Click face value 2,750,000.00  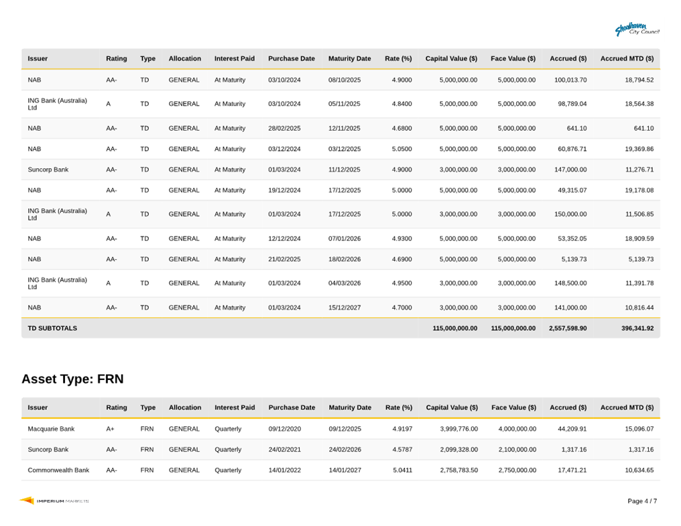(517, 470)
